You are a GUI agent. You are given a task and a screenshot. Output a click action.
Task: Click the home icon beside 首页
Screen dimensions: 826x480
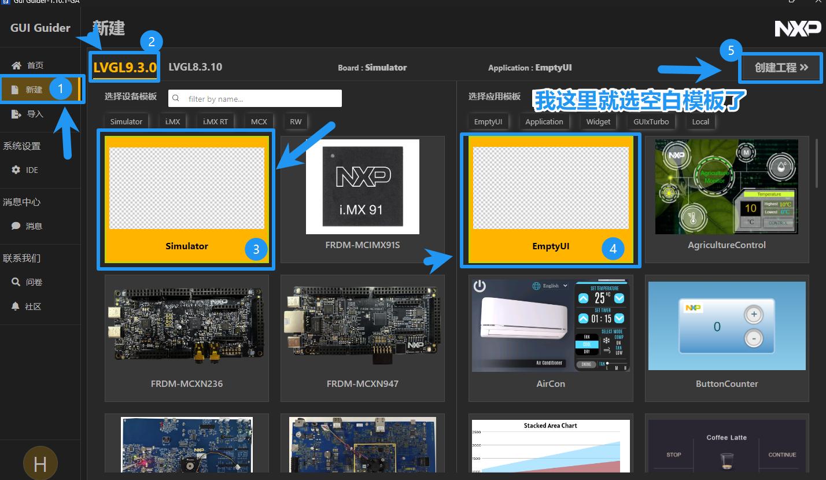[x=16, y=65]
